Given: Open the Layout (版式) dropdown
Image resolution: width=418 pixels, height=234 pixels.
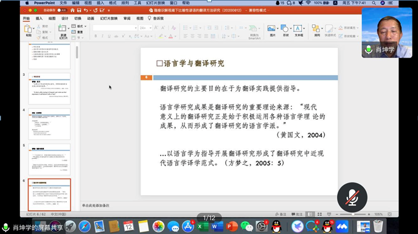Looking at the screenshot, I should coord(79,26).
